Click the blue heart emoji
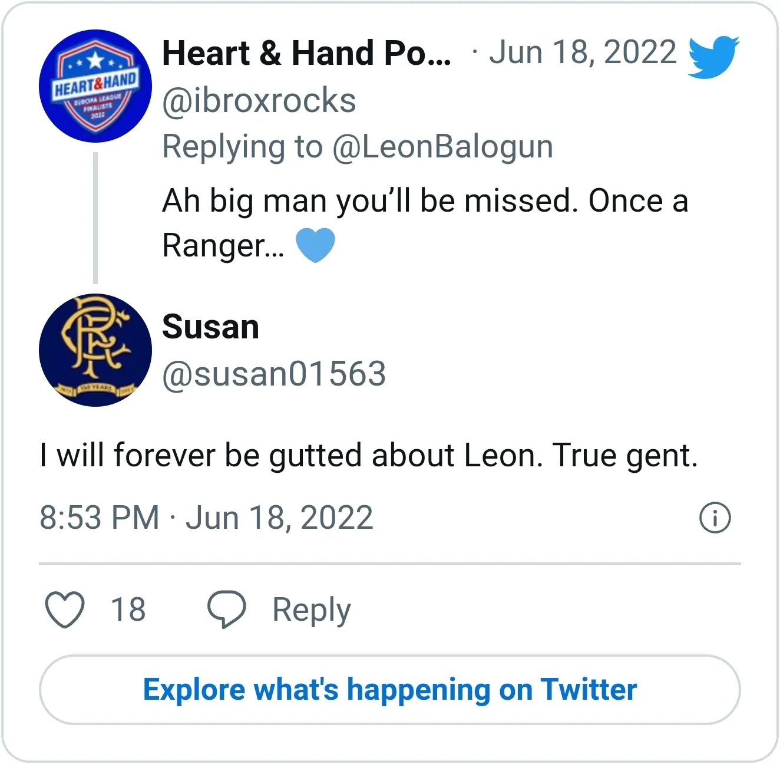 pyautogui.click(x=315, y=245)
